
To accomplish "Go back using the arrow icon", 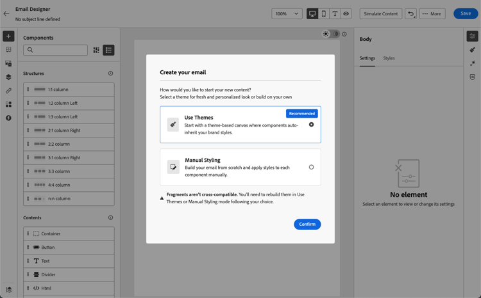I will 6,13.
